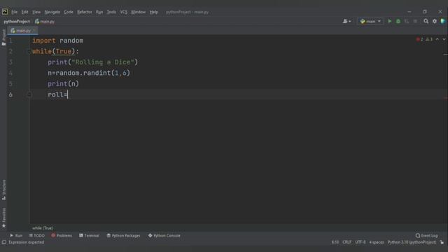Click fold end marker on line 6
448x252 pixels.
click(29, 94)
